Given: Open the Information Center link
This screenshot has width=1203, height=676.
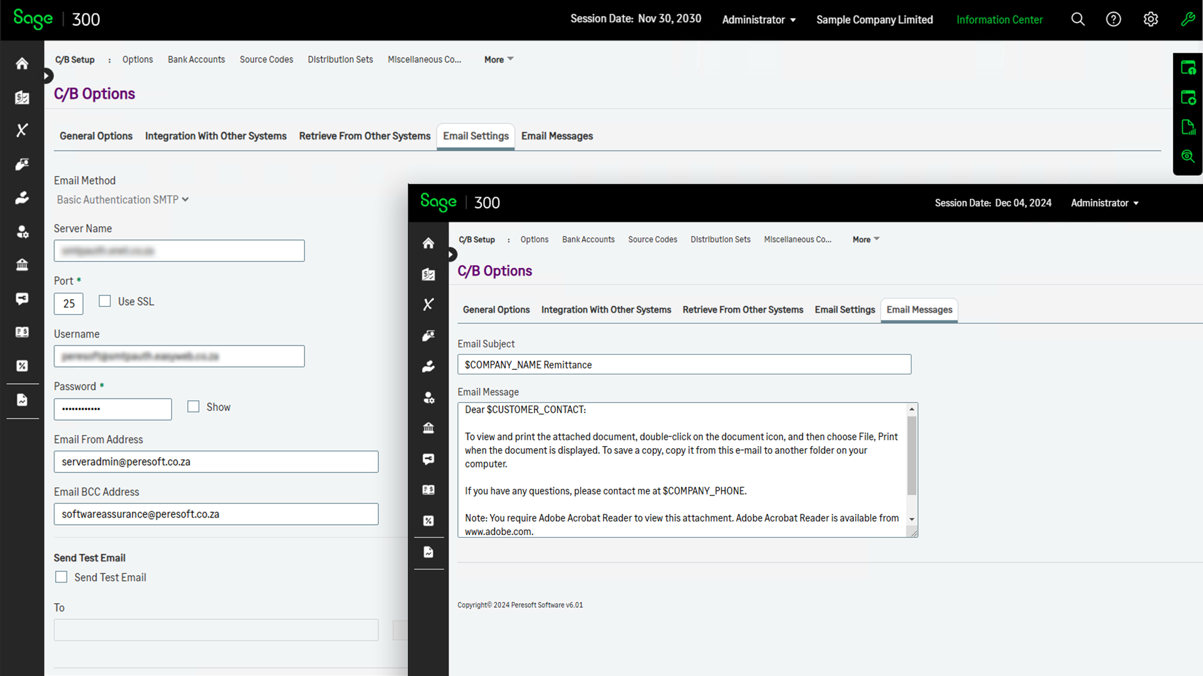Looking at the screenshot, I should 999,19.
